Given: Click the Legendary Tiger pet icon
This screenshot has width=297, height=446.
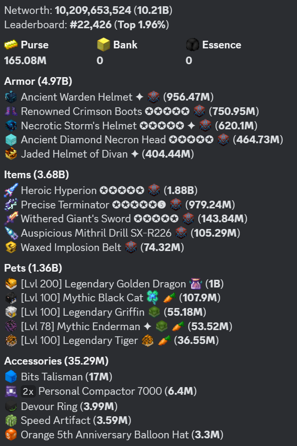Looking at the screenshot, I should [x=11, y=341].
